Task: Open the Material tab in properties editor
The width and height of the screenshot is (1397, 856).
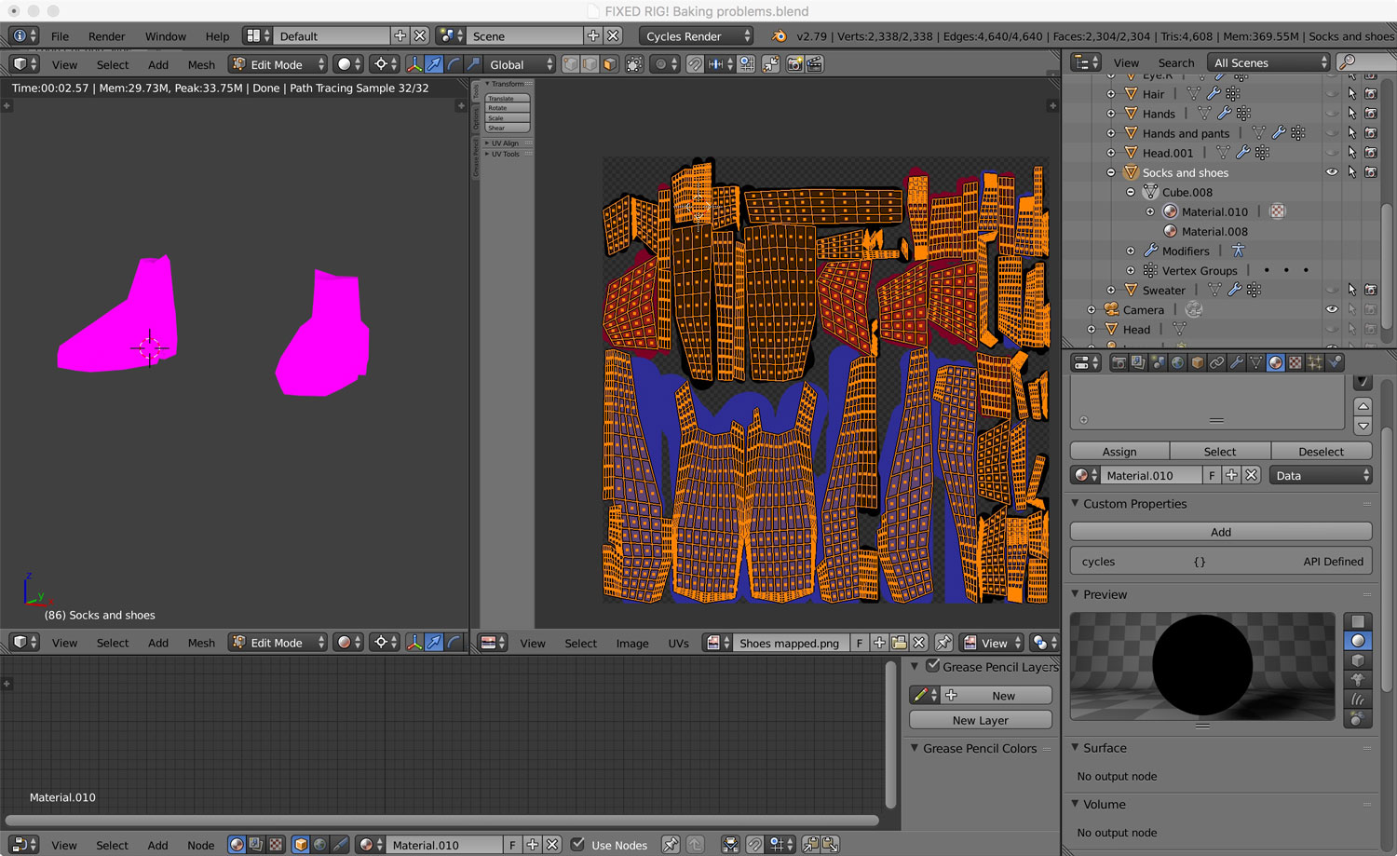Action: 1276,363
